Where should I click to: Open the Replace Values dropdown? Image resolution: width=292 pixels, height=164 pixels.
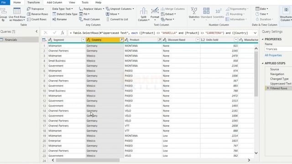[91, 9]
